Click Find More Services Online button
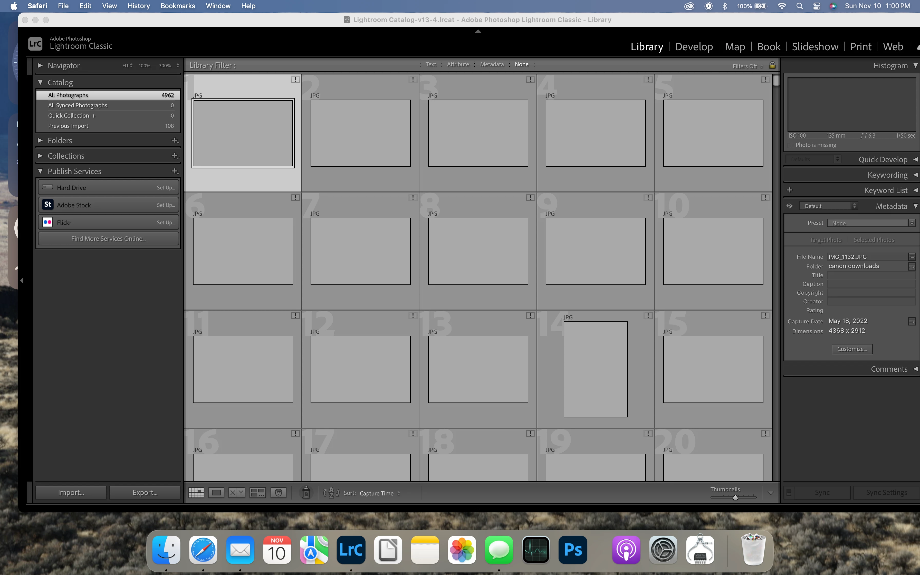 (x=108, y=238)
